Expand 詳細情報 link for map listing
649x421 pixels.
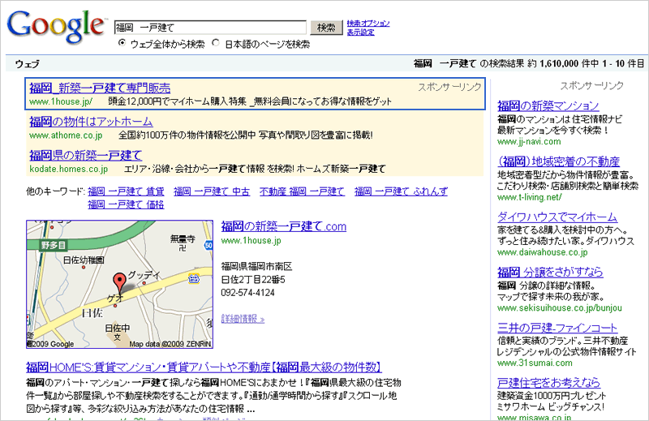coord(243,319)
